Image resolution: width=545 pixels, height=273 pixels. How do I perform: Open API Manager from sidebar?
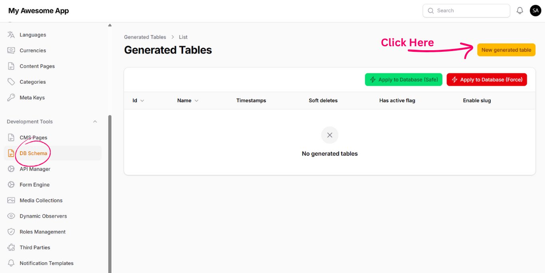pyautogui.click(x=35, y=169)
